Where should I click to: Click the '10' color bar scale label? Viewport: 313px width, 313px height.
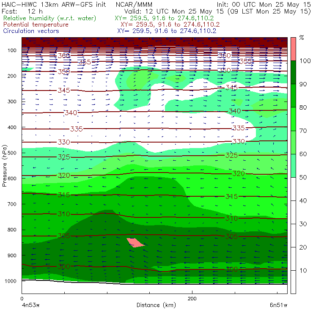(303, 270)
